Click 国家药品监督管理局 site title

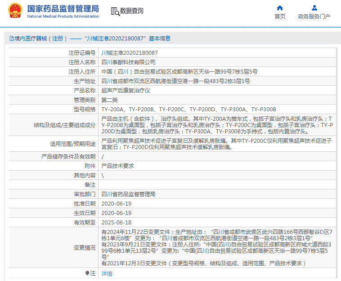click(x=63, y=9)
